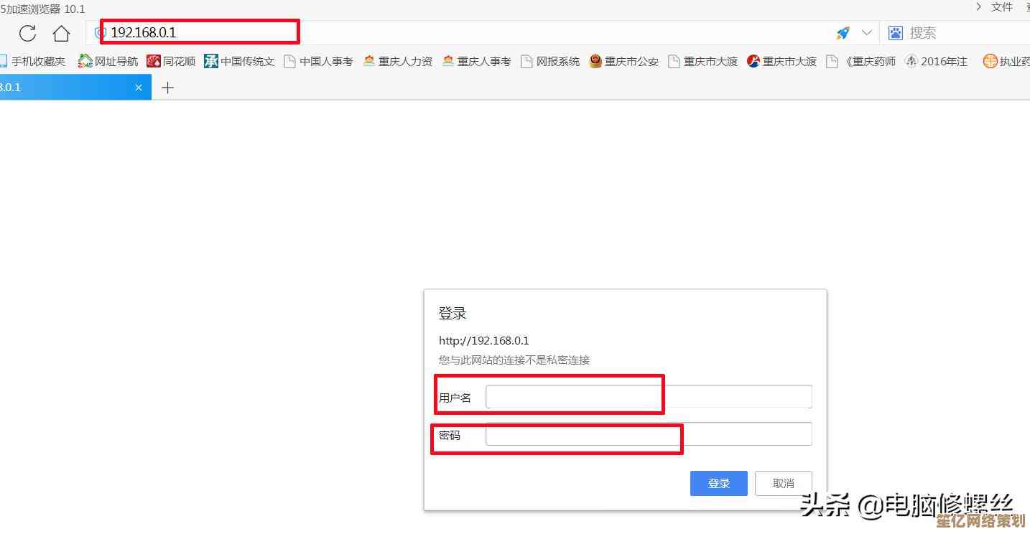Open the 手机收藏夹 bookmark folder

click(x=33, y=62)
